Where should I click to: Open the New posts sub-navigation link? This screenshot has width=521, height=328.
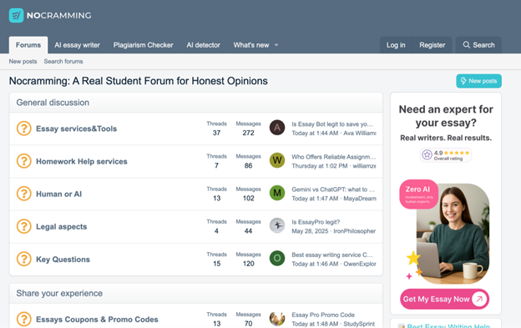[23, 62]
